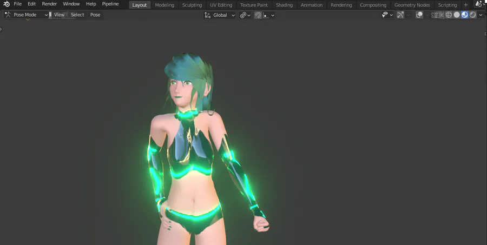This screenshot has height=245, width=487.
Task: Open the transform pivot point dropdown
Action: (245, 15)
